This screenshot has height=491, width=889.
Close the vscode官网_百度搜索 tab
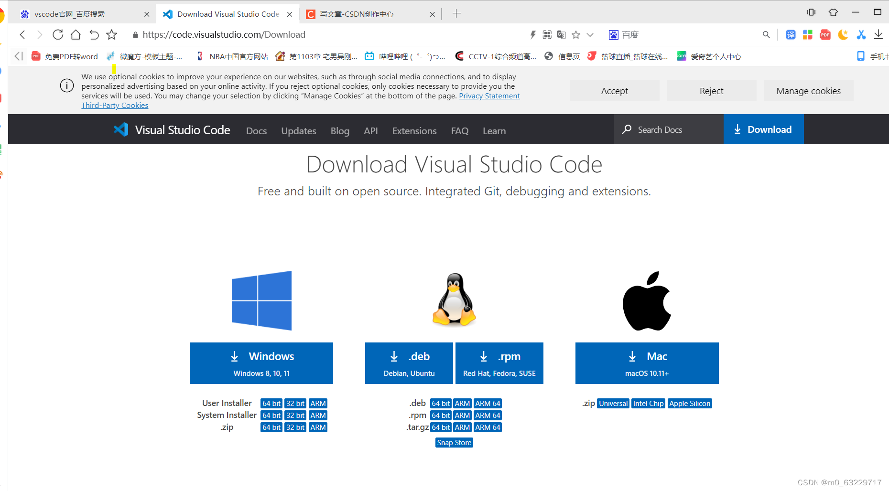click(147, 14)
